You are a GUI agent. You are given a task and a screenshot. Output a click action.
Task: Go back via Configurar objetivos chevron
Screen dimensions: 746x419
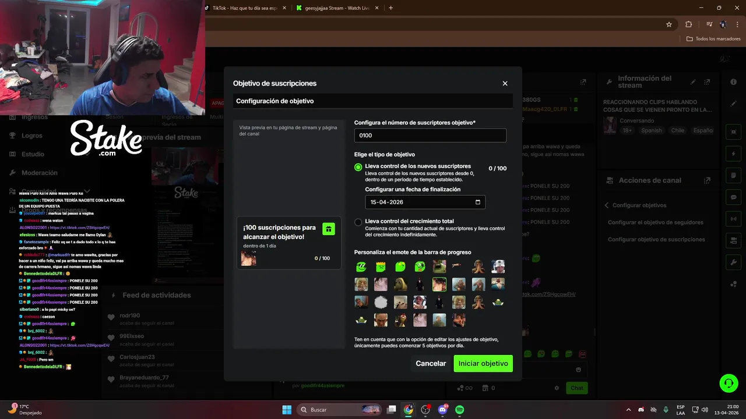[607, 205]
